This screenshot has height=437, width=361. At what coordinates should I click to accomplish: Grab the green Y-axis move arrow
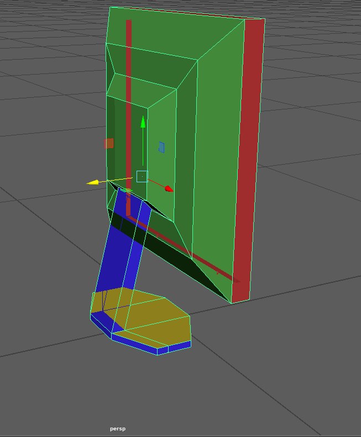point(143,122)
